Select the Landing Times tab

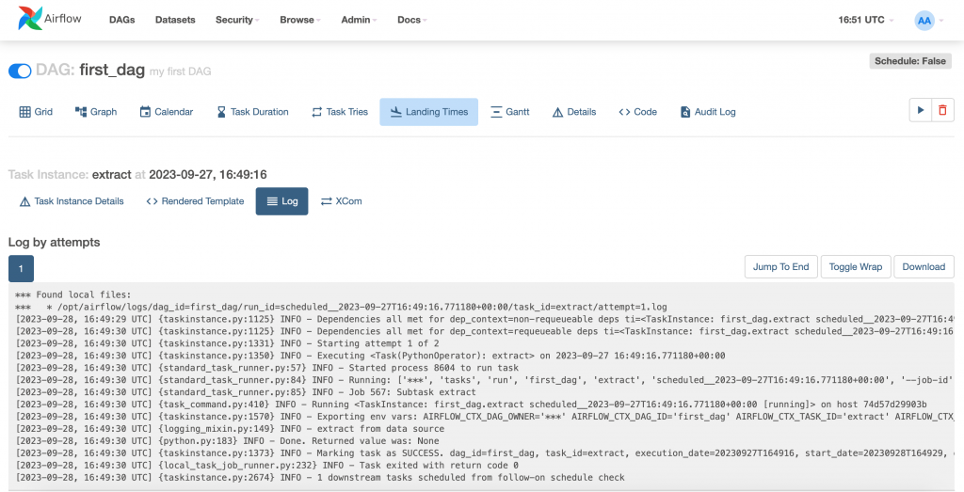pos(428,112)
